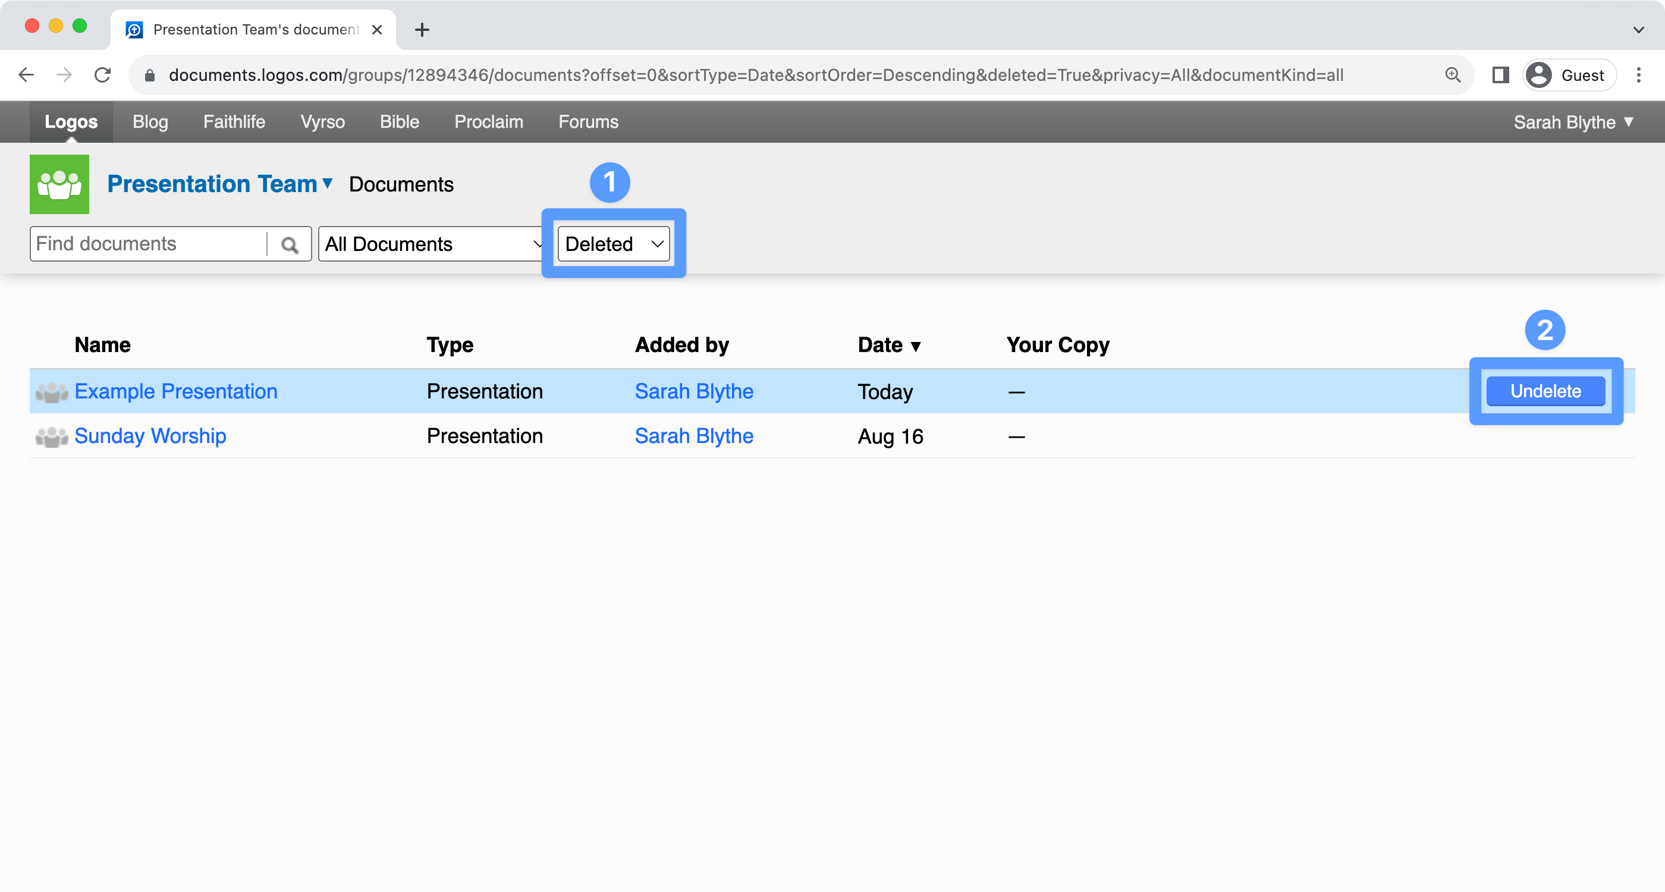Click the browser back arrow

(x=26, y=75)
